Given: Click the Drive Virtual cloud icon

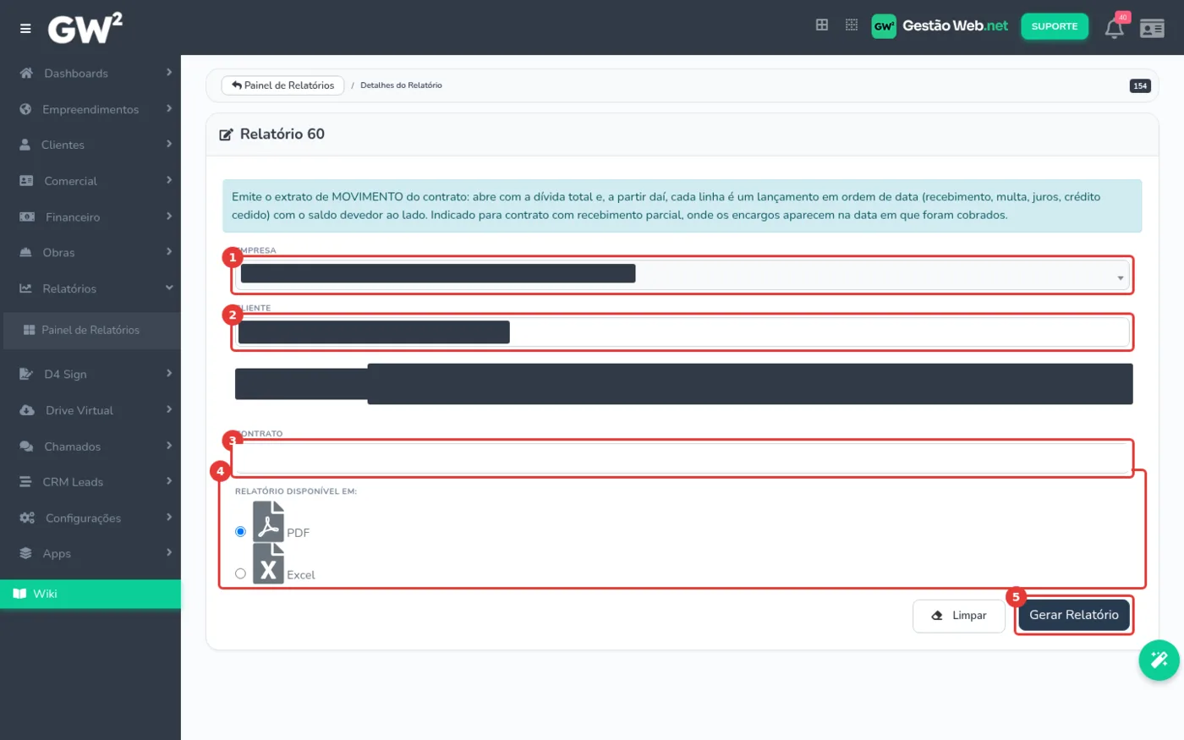Looking at the screenshot, I should tap(27, 410).
